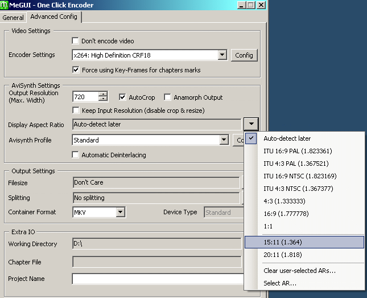Toggle the Display Aspect Ratio dropdown arrow

251,124
